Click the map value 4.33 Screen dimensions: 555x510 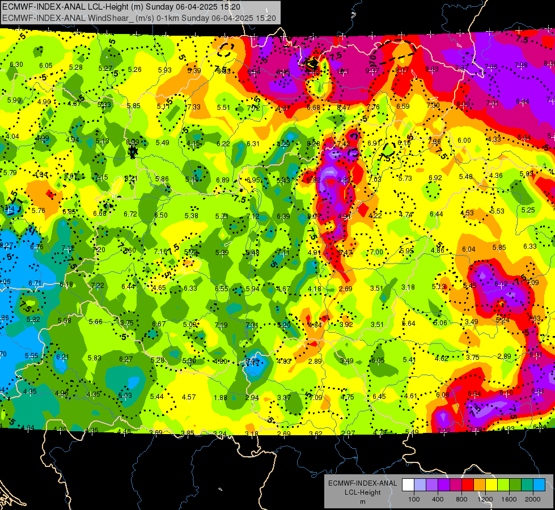494,139
